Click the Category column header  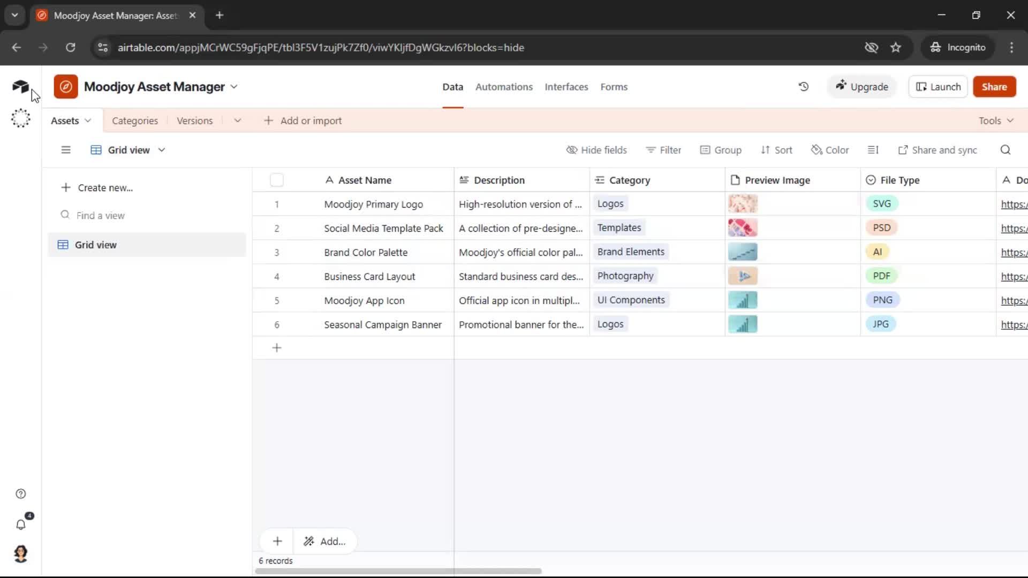point(657,180)
